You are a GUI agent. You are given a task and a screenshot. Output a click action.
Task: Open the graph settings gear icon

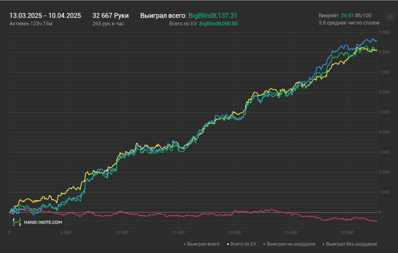point(390,16)
